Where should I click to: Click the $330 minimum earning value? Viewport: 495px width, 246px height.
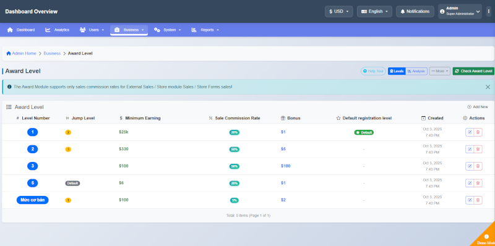coord(124,149)
